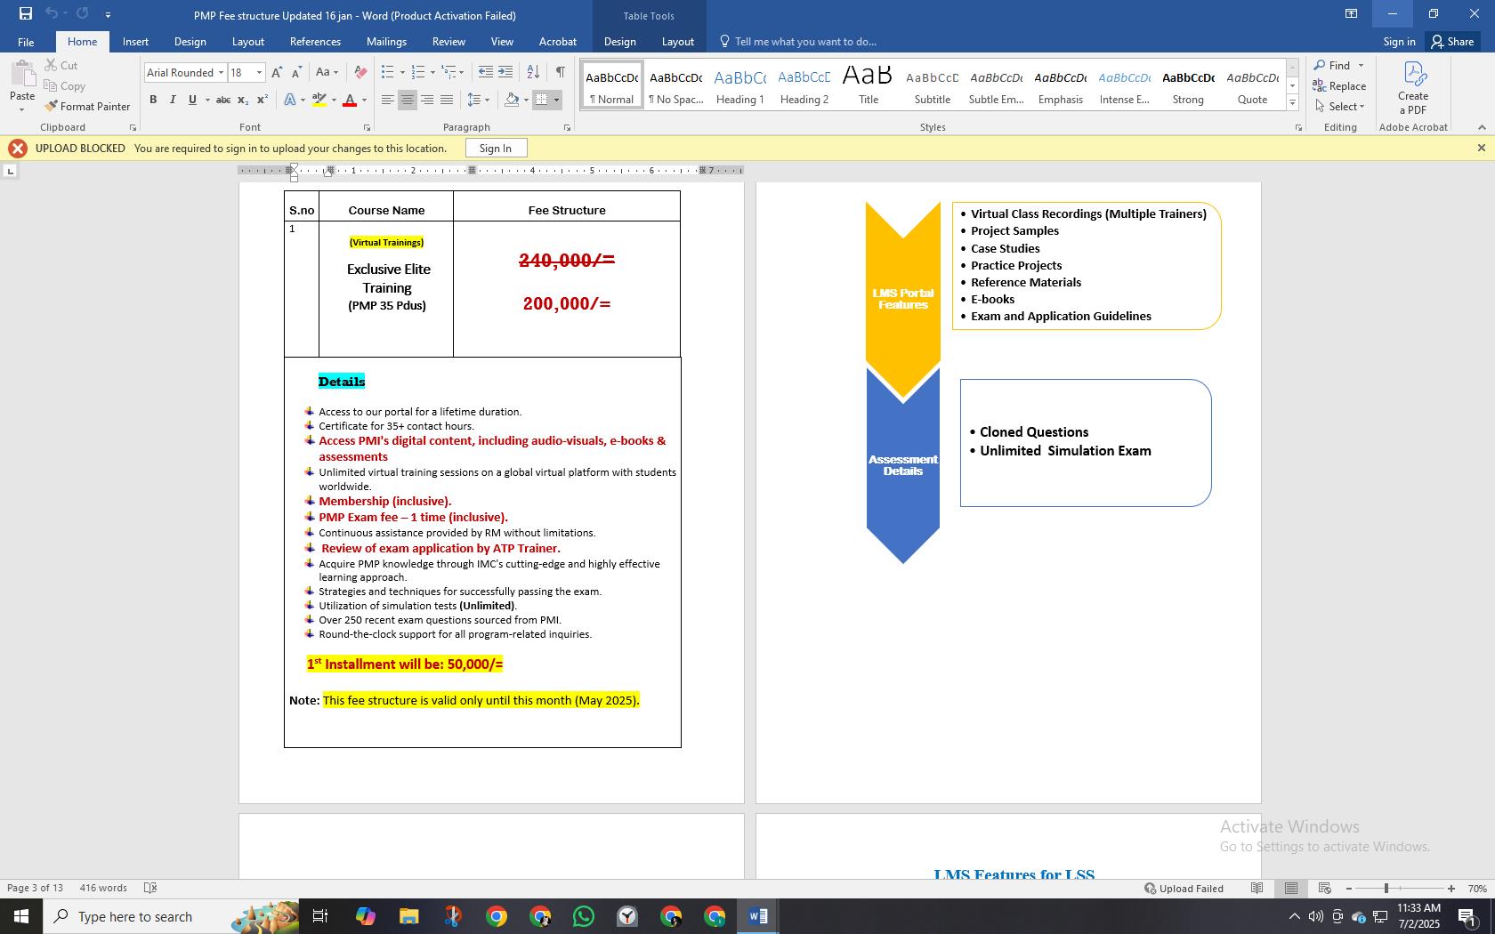The height and width of the screenshot is (934, 1495).
Task: Switch to the Mailings tab
Action: 386,42
